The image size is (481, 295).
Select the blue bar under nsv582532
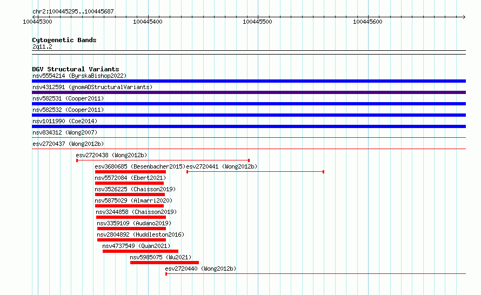click(x=249, y=115)
